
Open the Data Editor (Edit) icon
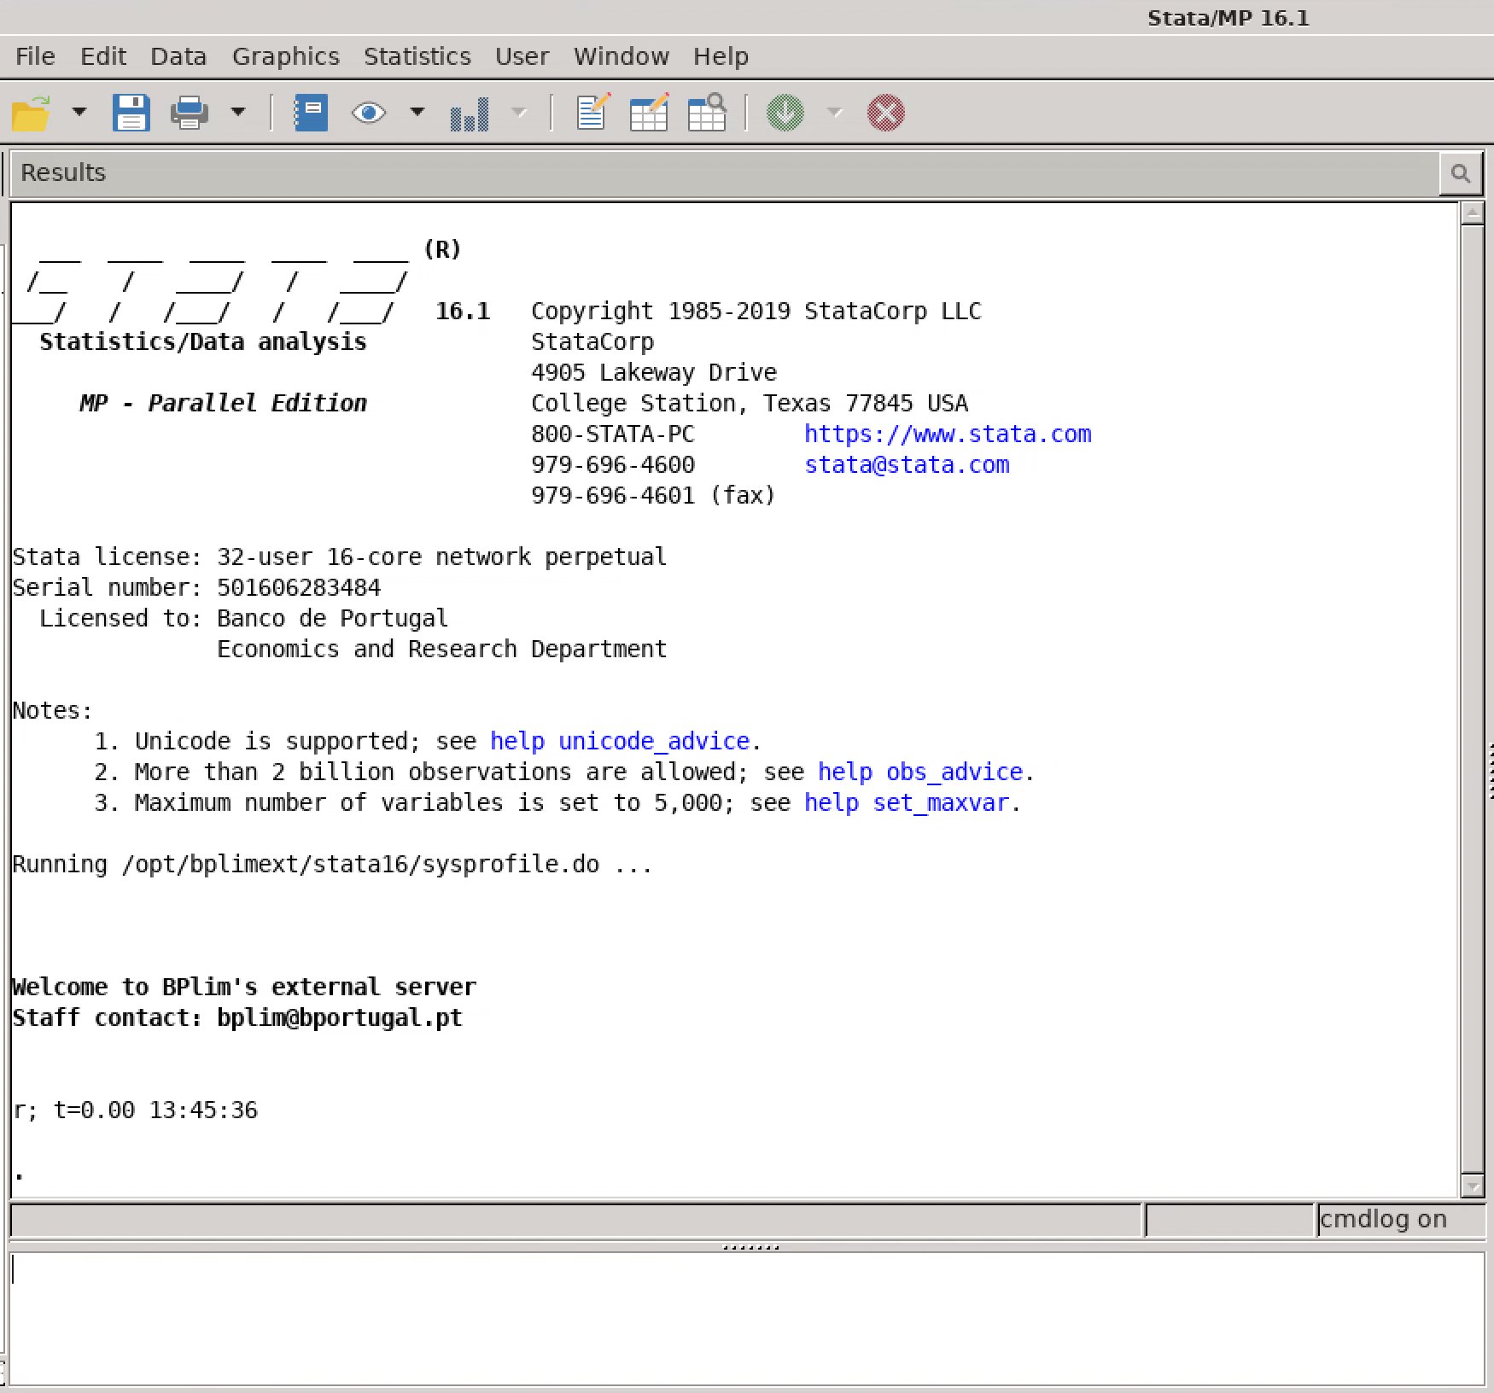tap(649, 113)
